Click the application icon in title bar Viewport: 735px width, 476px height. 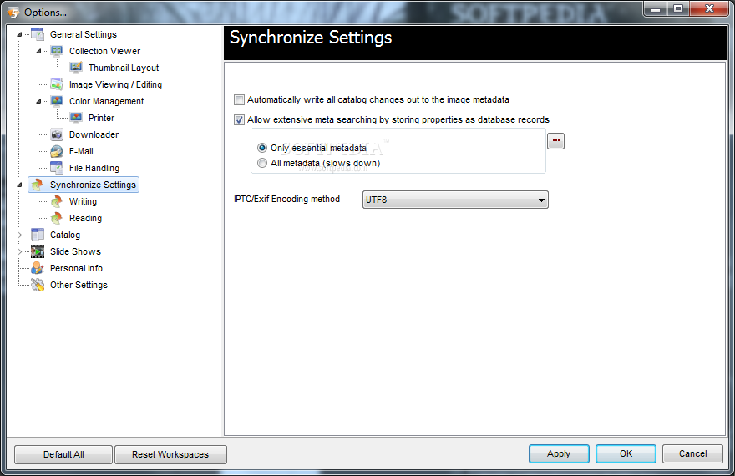coord(13,13)
